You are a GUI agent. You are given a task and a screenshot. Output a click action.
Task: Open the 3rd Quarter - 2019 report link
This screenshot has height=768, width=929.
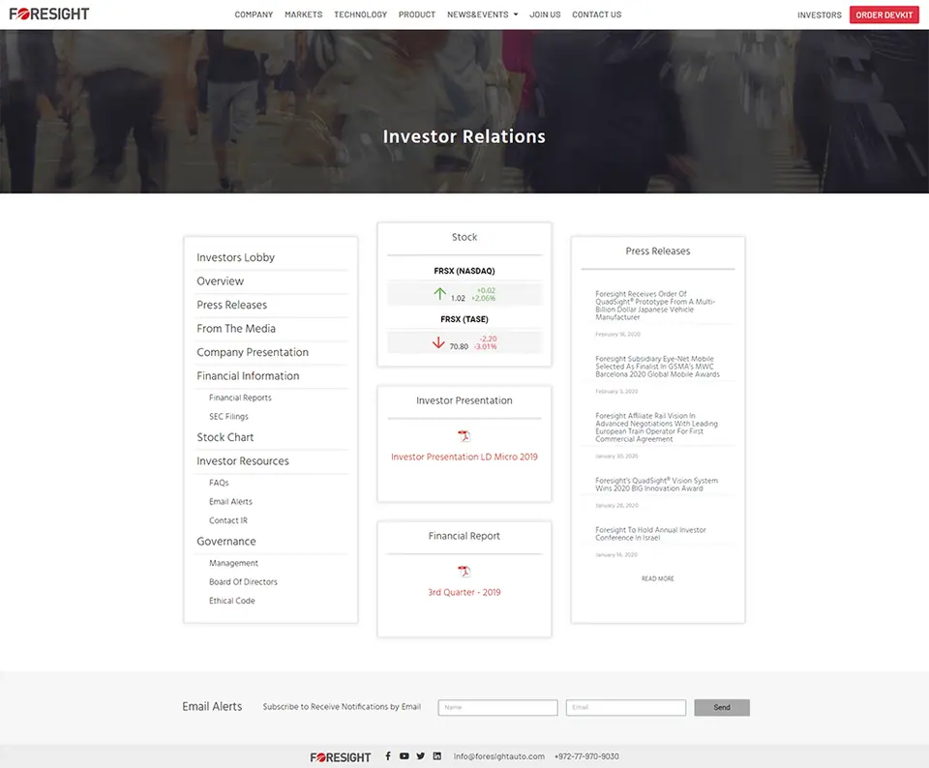464,593
